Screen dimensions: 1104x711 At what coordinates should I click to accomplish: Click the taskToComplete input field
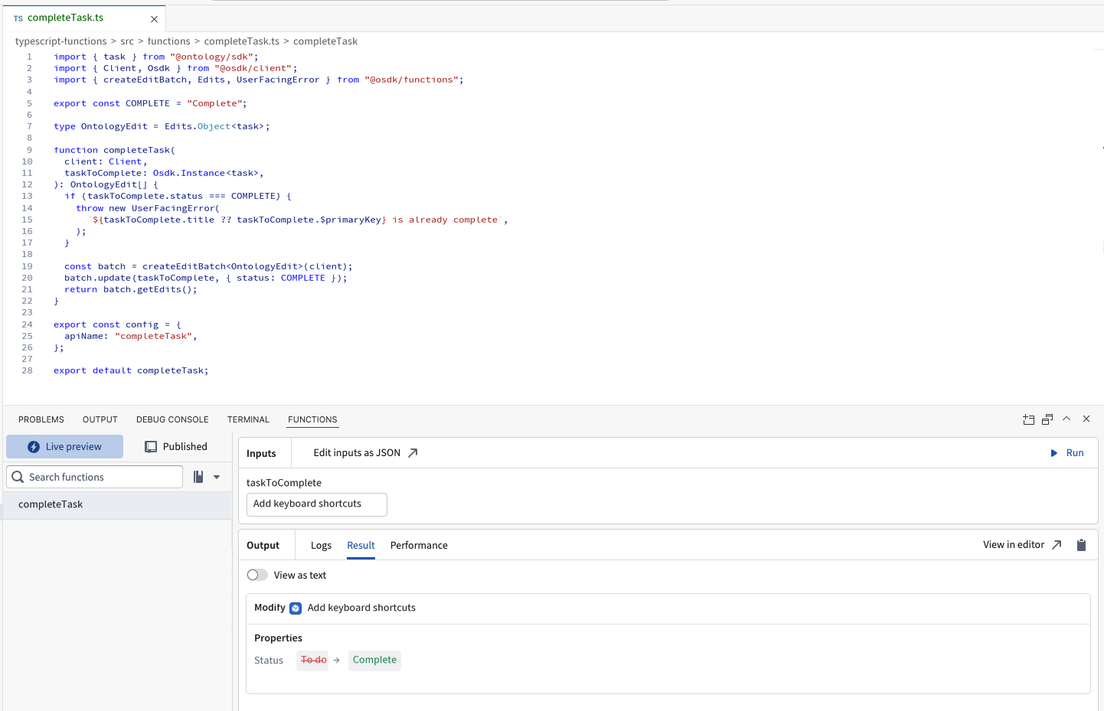[317, 504]
